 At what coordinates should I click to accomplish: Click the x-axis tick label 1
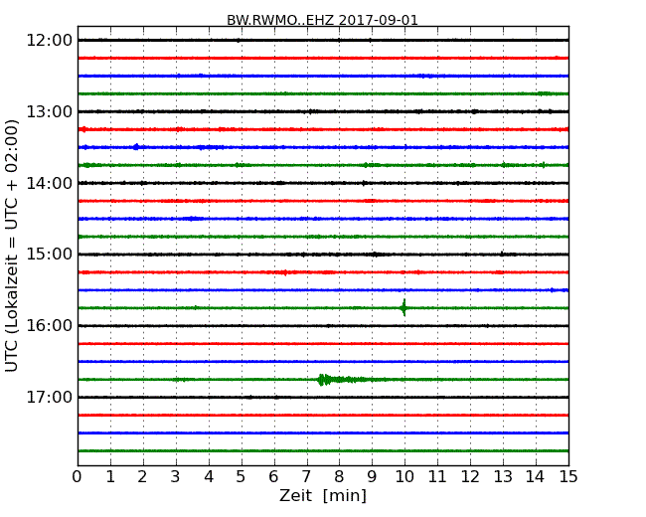(110, 477)
